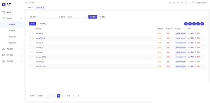
Task: Click the user avatar next to huer@126.com
Action: pyautogui.click(x=193, y=3)
